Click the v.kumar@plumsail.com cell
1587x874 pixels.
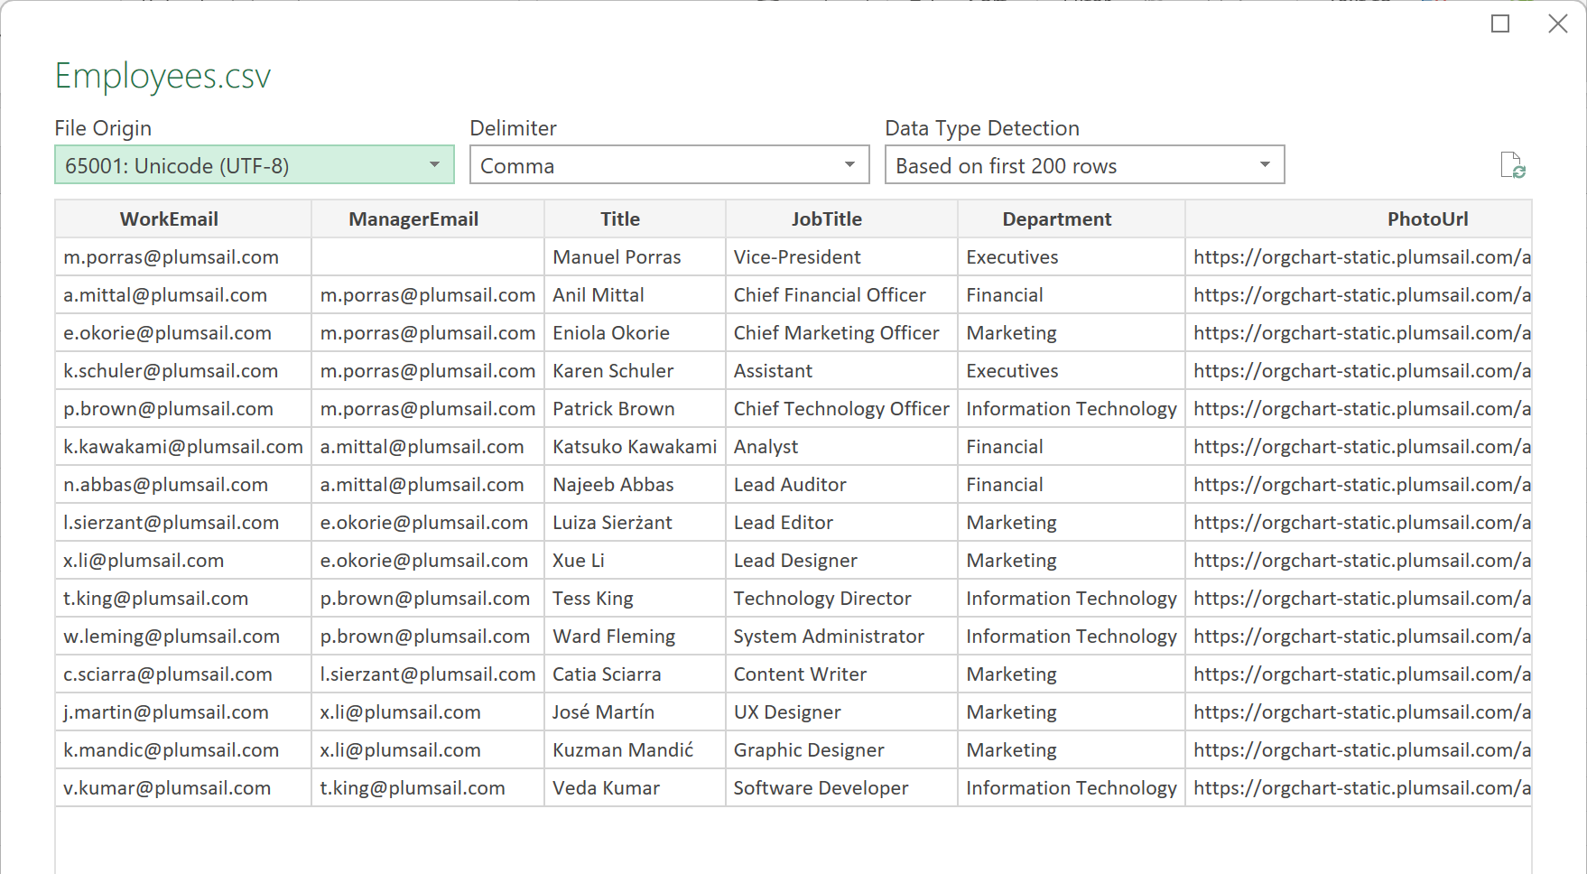183,788
